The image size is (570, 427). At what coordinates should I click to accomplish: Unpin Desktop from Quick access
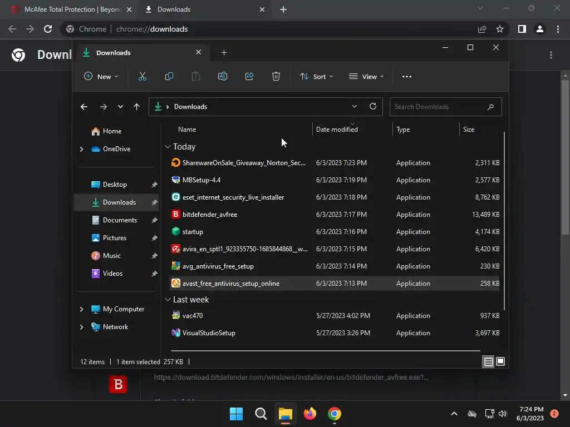click(x=155, y=185)
